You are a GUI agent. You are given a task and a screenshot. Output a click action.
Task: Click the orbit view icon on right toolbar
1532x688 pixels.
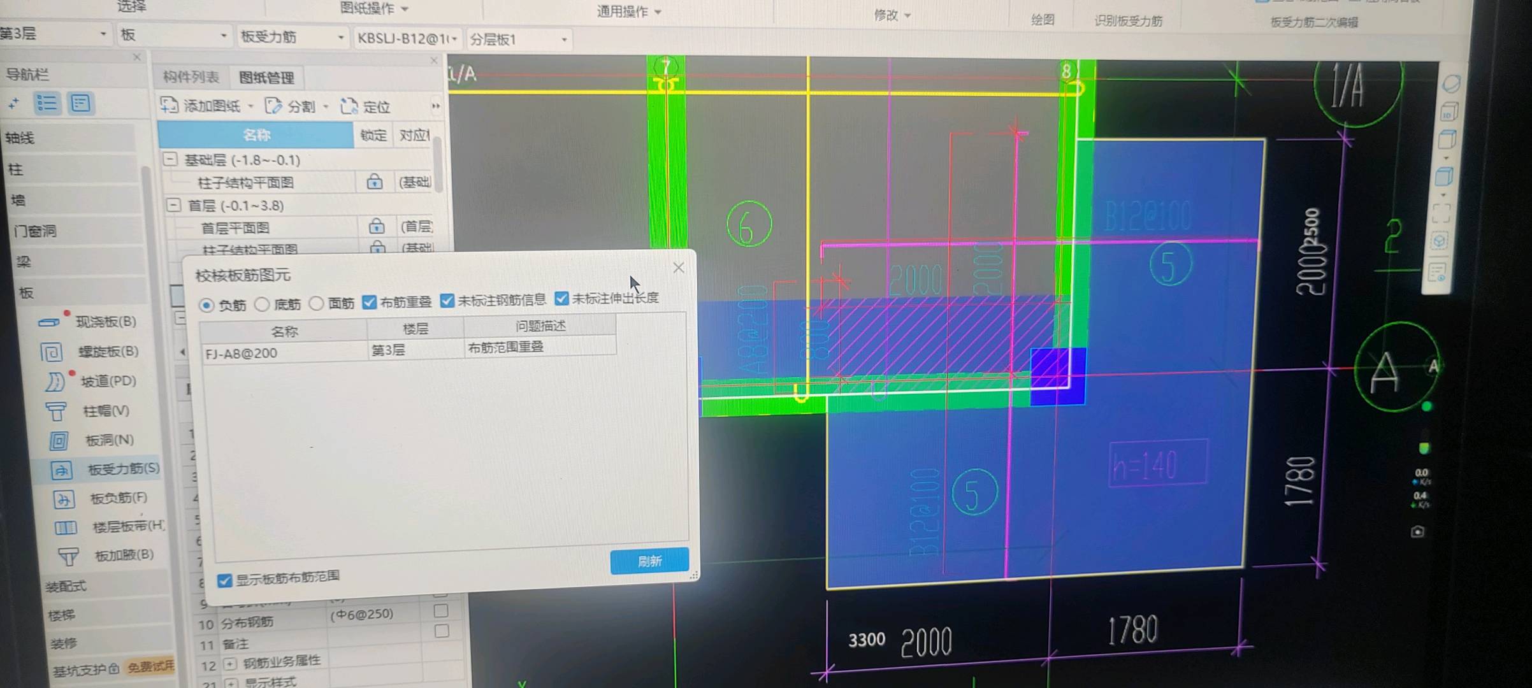pyautogui.click(x=1451, y=83)
